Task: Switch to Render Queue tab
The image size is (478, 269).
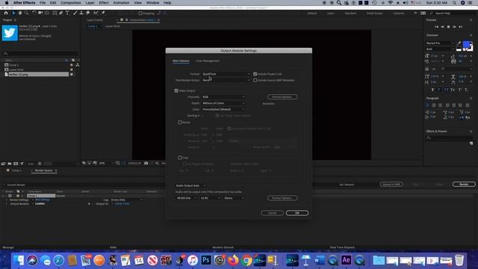Action: tap(44, 170)
